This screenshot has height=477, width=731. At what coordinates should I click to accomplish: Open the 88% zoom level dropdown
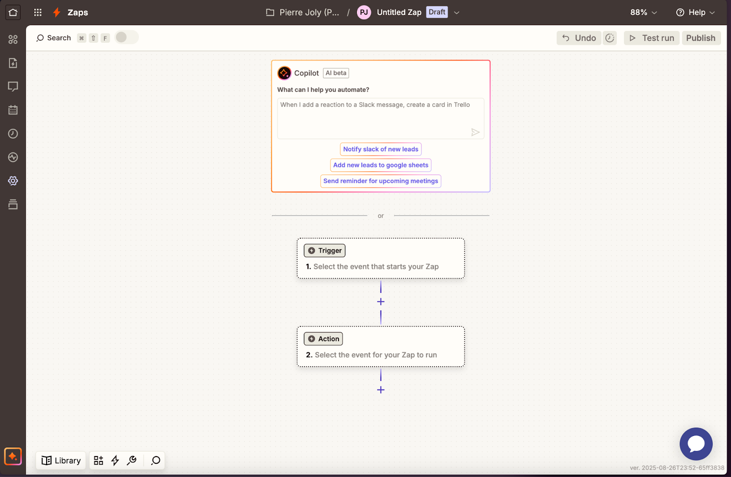(x=643, y=12)
